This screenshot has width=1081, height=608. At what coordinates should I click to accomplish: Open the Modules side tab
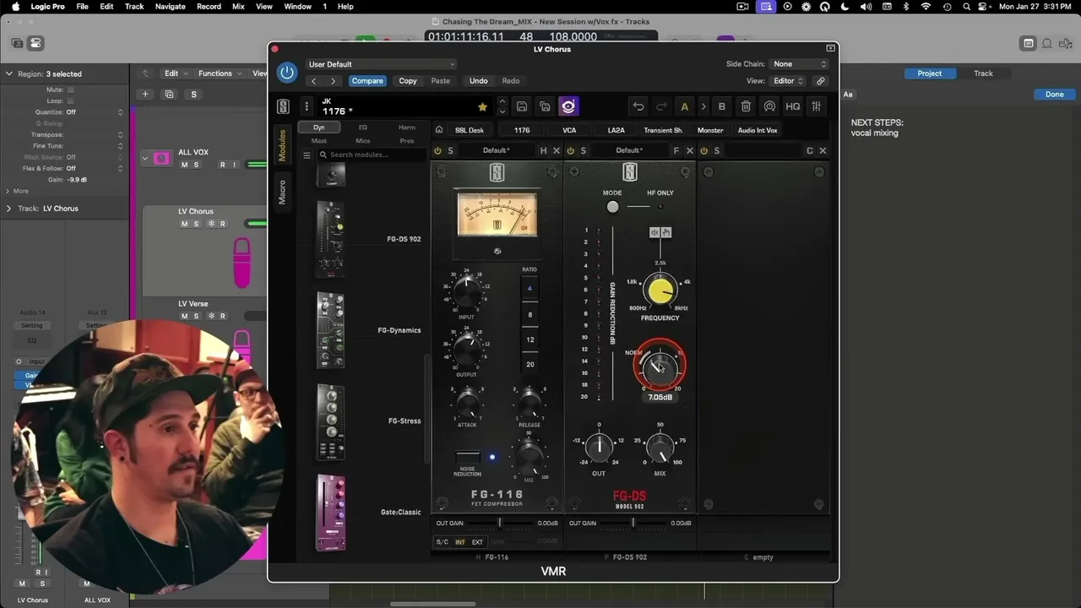pos(282,145)
